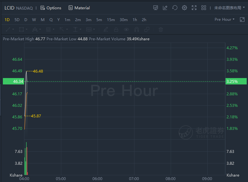Click the 05:00 time axis label
This screenshot has height=182, width=248.
click(x=61, y=179)
